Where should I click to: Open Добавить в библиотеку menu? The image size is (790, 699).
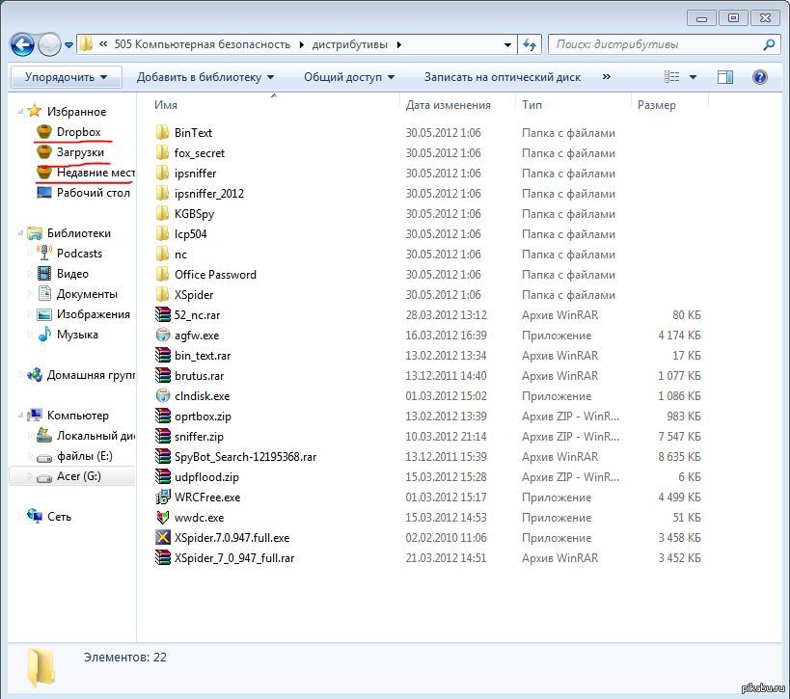tap(205, 77)
